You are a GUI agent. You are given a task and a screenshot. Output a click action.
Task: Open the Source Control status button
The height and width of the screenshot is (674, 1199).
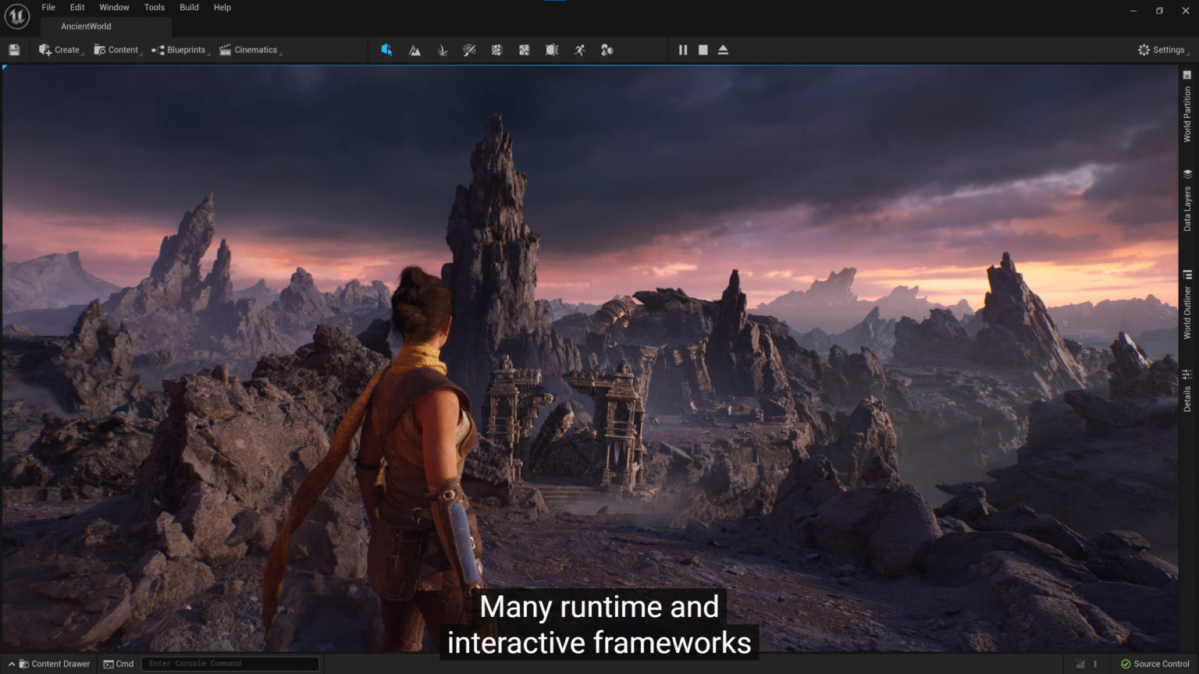click(x=1155, y=664)
